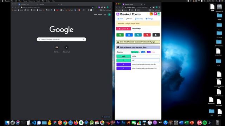Click the green room 1 button
Viewport: 225px width, 126px height.
[123, 60]
